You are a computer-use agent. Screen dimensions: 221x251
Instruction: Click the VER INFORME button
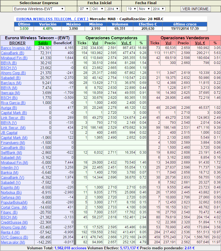(x=195, y=9)
